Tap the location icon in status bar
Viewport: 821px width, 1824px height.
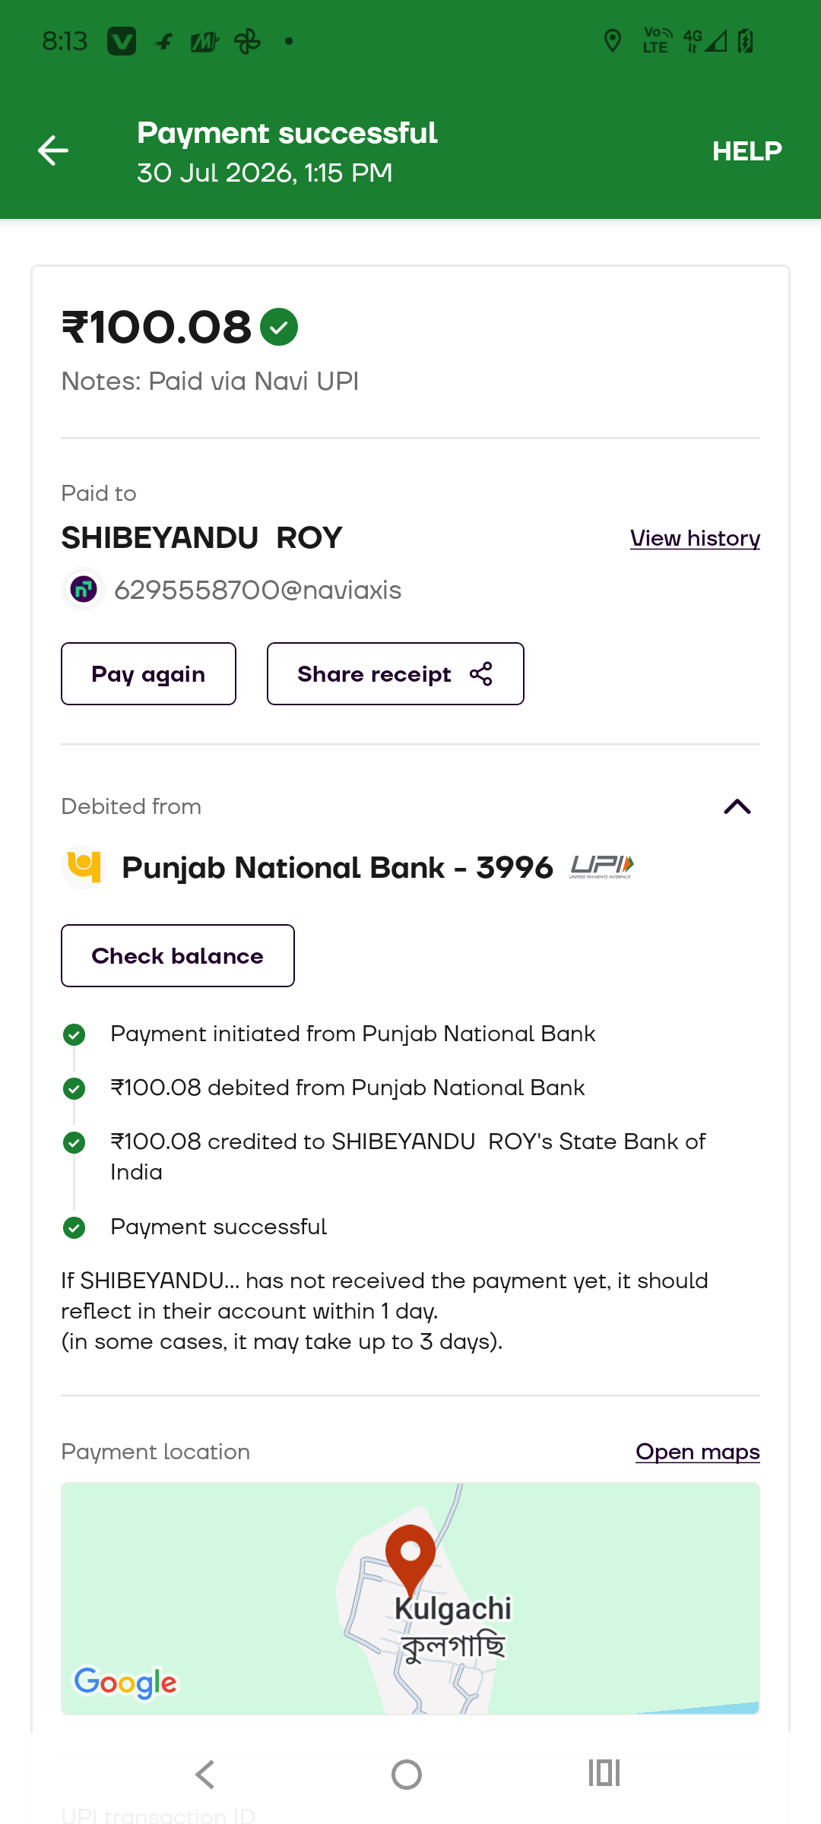coord(612,41)
